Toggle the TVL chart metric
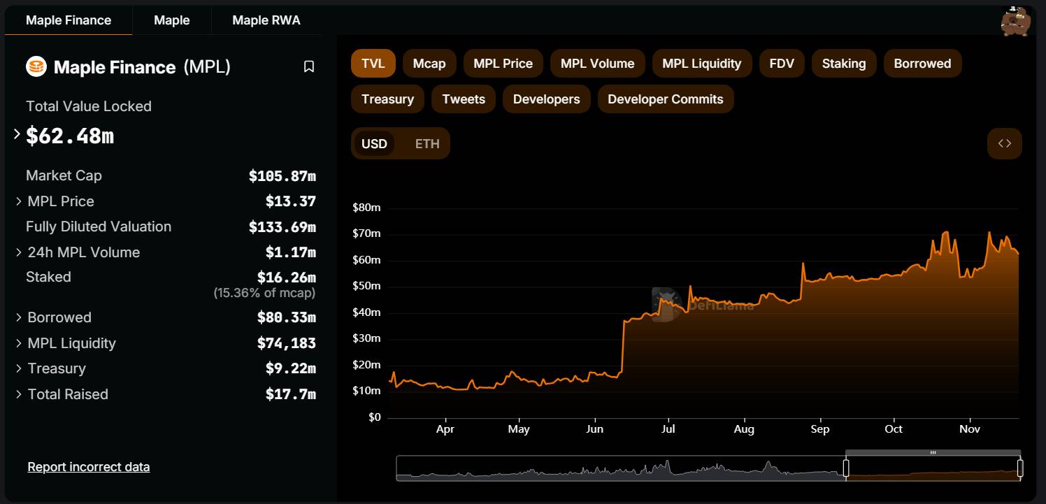This screenshot has width=1046, height=504. [x=373, y=64]
